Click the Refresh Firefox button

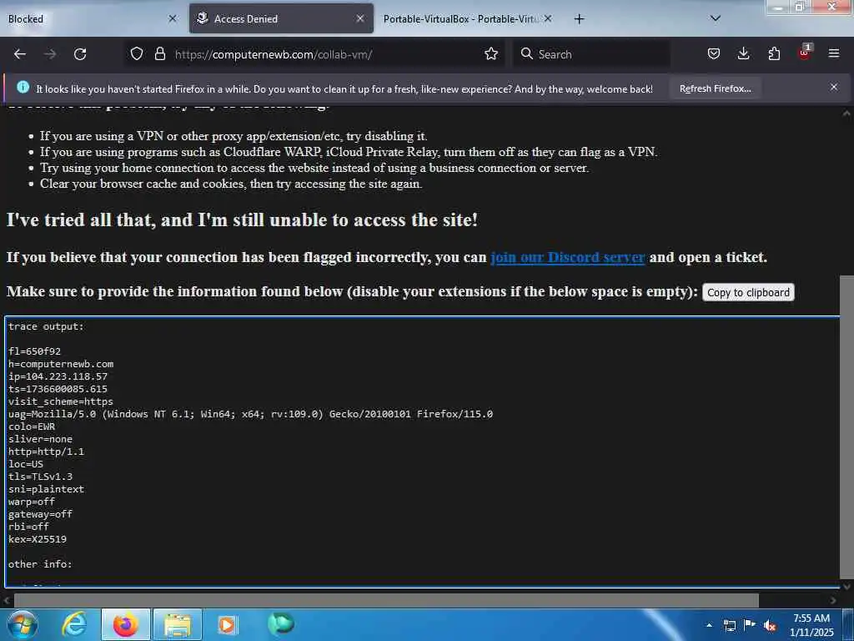coord(715,88)
